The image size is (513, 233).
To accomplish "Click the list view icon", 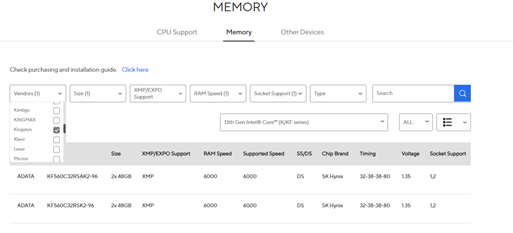I will (x=447, y=122).
